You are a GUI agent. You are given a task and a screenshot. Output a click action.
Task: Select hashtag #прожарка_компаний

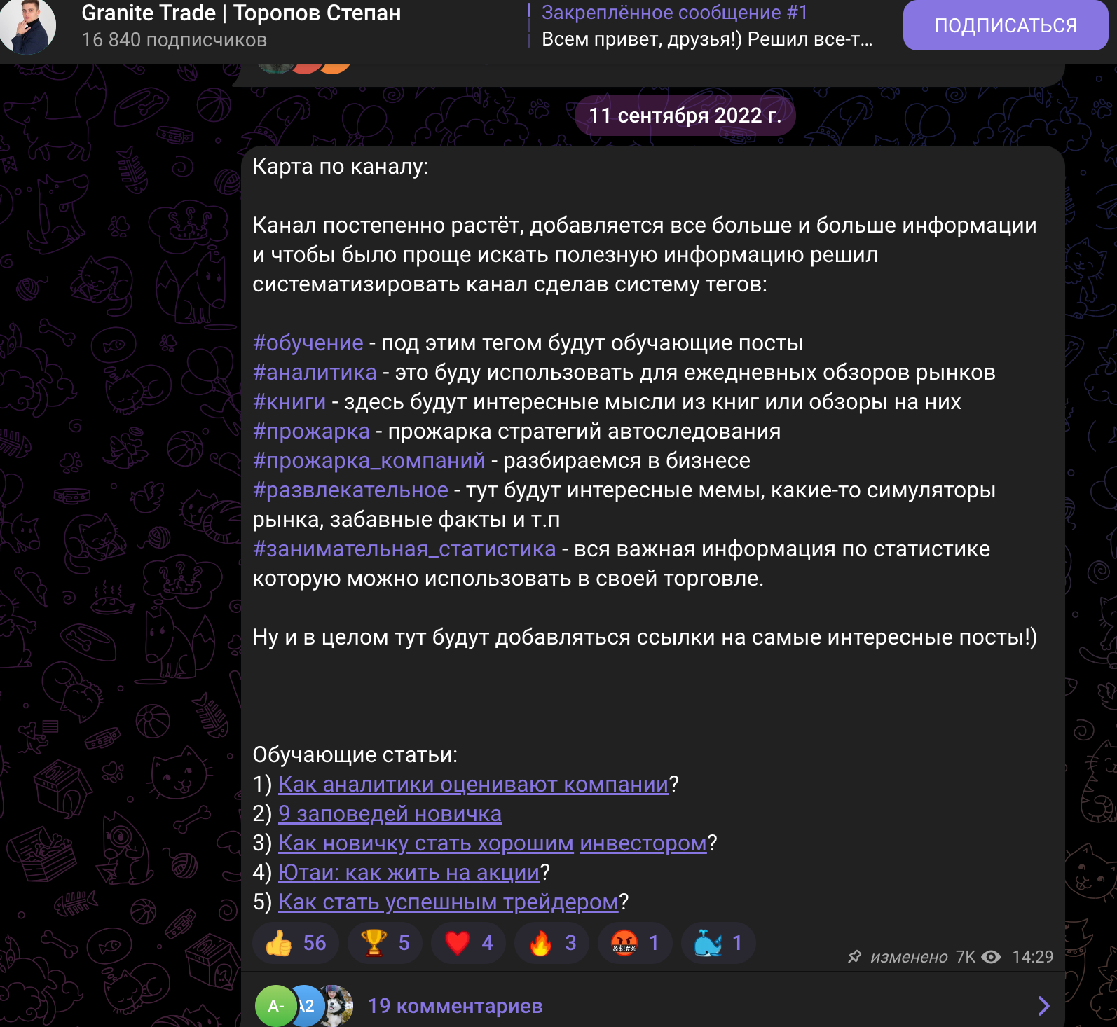[369, 461]
